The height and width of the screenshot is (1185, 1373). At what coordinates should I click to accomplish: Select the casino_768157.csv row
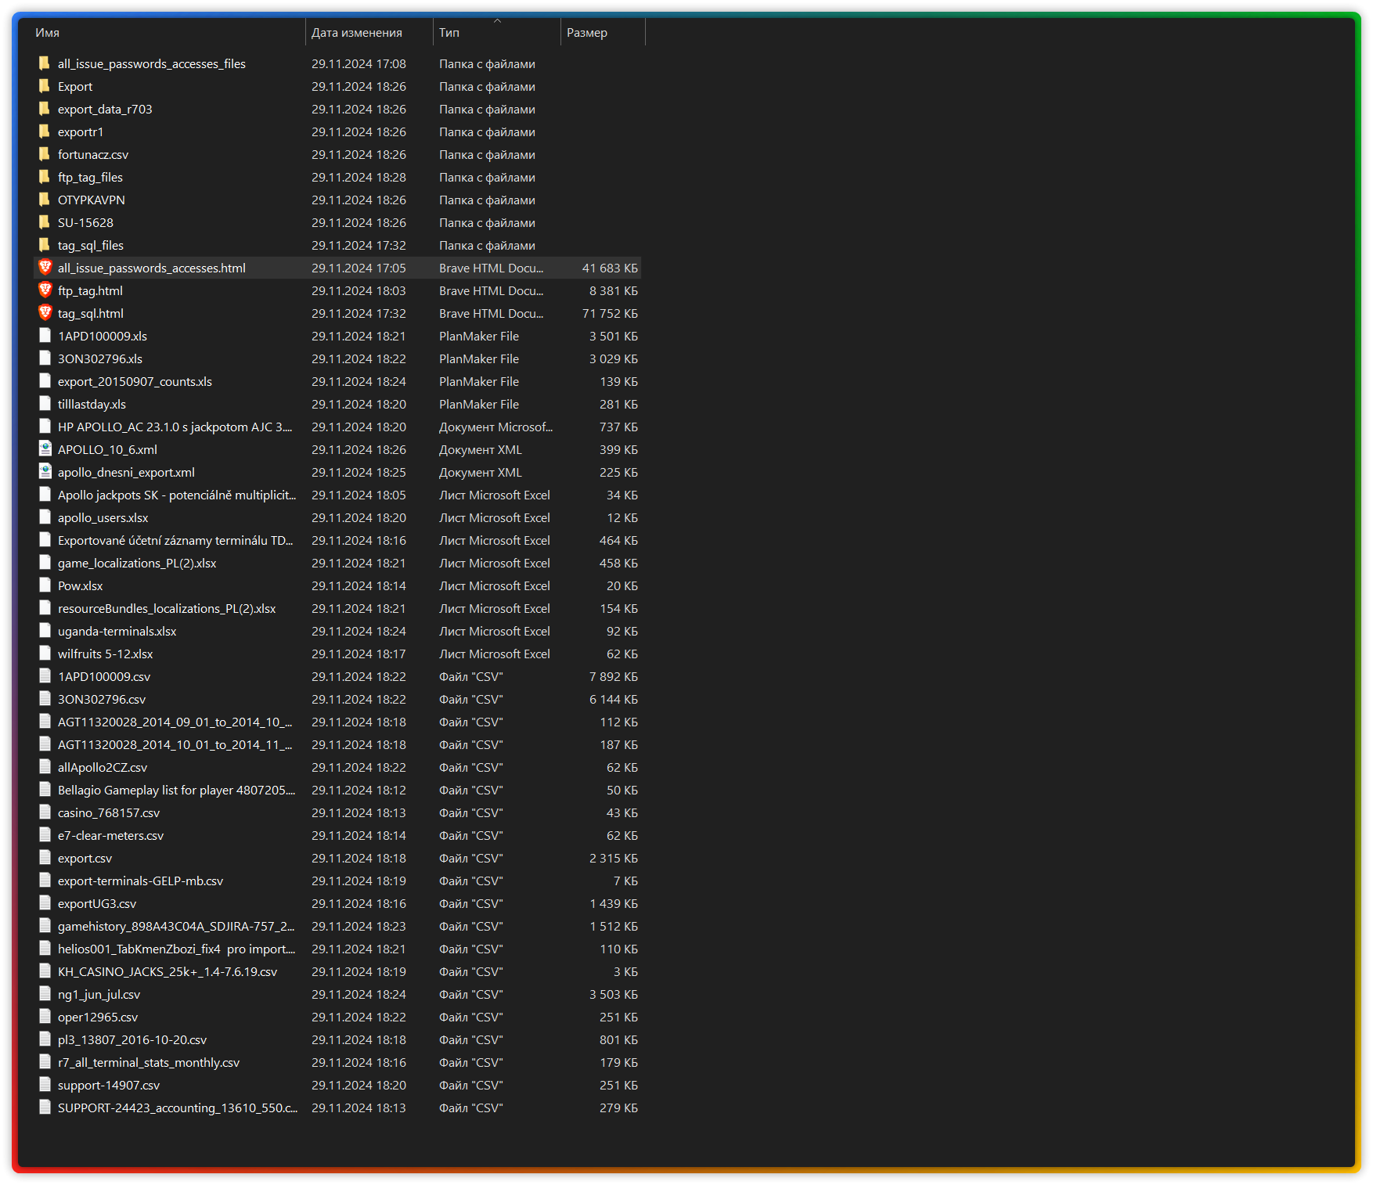click(x=337, y=812)
